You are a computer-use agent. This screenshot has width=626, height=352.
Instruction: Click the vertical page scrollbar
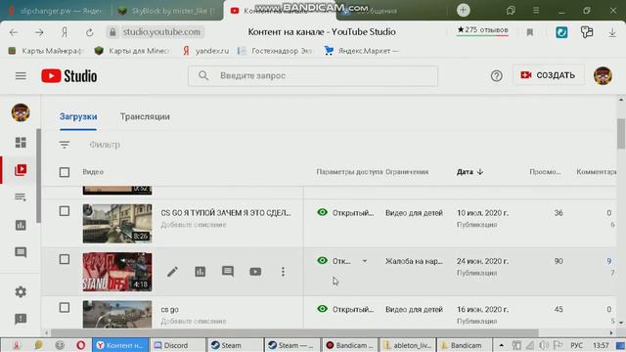(x=621, y=134)
